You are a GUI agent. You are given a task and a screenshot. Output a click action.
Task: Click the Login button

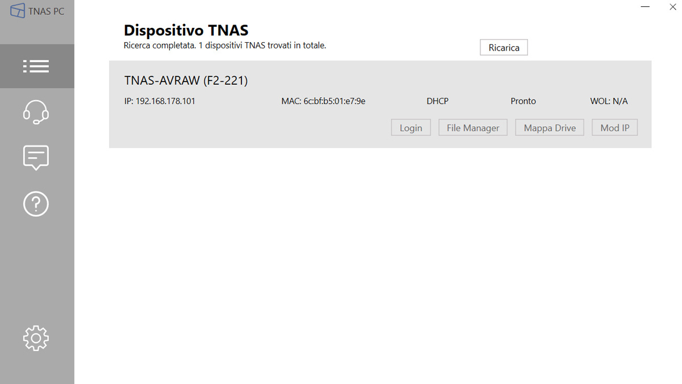[410, 128]
